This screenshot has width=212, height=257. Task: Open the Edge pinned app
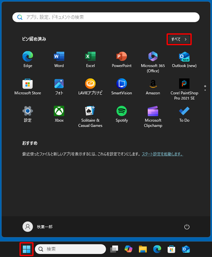(28, 60)
